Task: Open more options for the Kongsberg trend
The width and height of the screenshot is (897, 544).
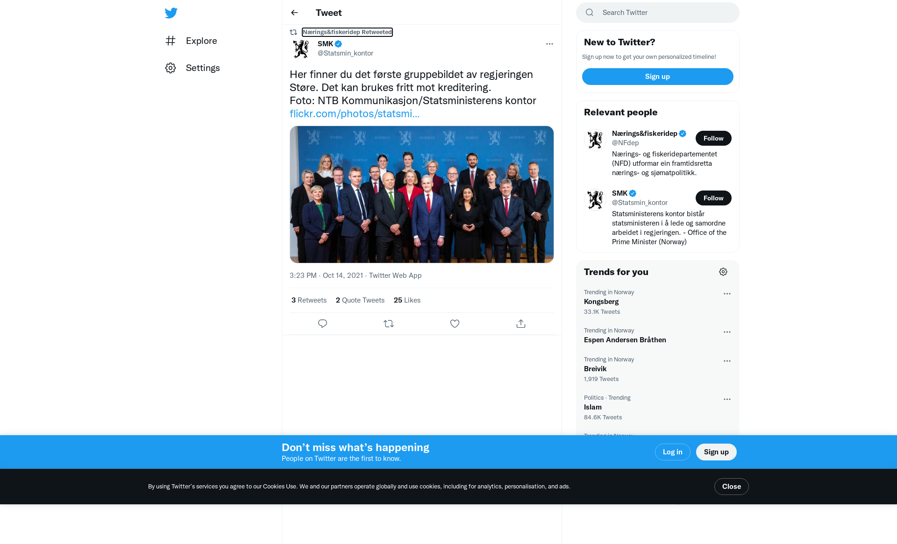Action: (727, 294)
